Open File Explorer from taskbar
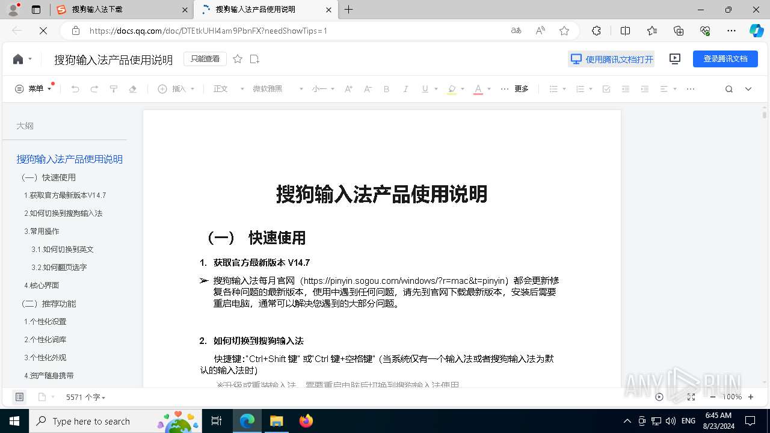Screen dimensions: 770x433 [x=276, y=421]
